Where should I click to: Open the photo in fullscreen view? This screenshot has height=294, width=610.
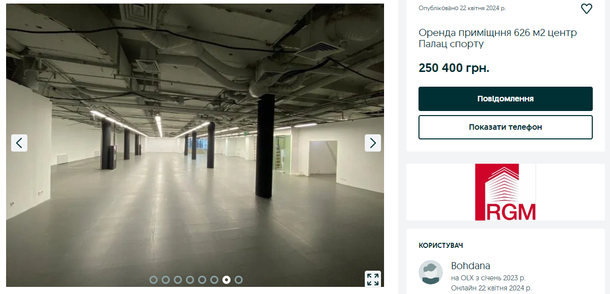373,279
